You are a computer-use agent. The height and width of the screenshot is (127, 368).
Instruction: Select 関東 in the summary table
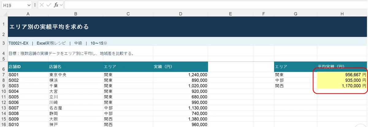click(295, 74)
